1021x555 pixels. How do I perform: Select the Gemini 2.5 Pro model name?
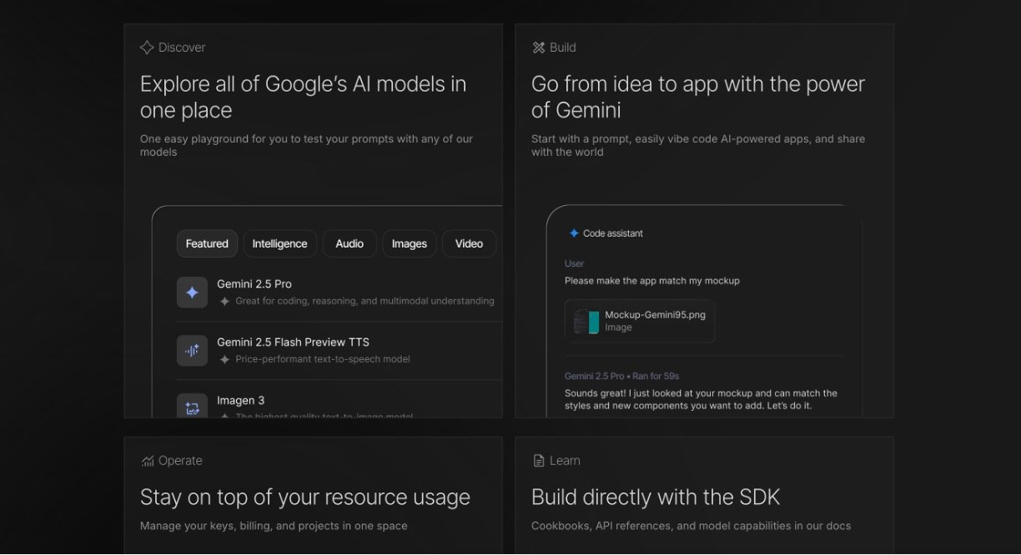(x=254, y=284)
